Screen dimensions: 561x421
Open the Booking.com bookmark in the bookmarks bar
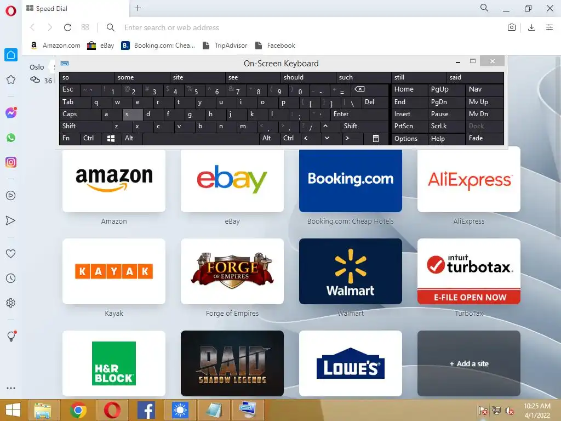click(158, 45)
